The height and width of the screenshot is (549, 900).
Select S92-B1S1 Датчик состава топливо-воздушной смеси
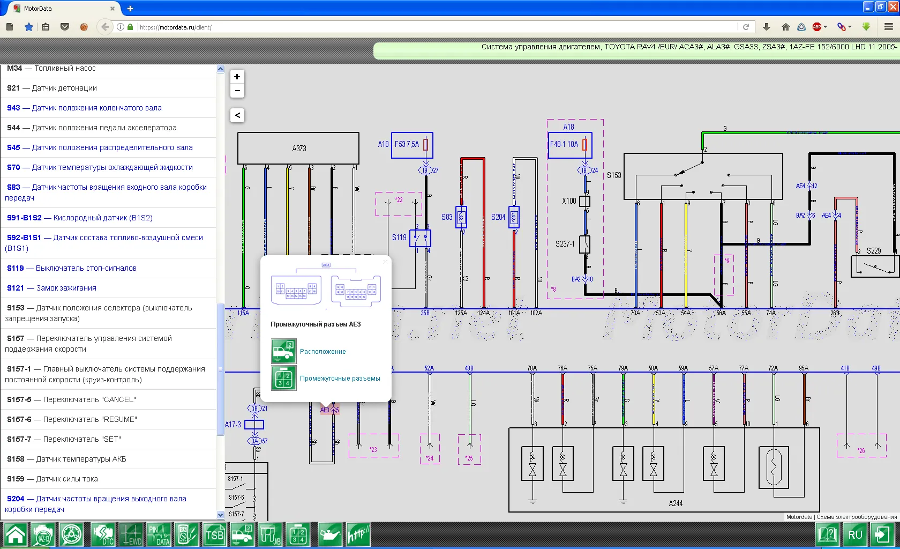(108, 243)
